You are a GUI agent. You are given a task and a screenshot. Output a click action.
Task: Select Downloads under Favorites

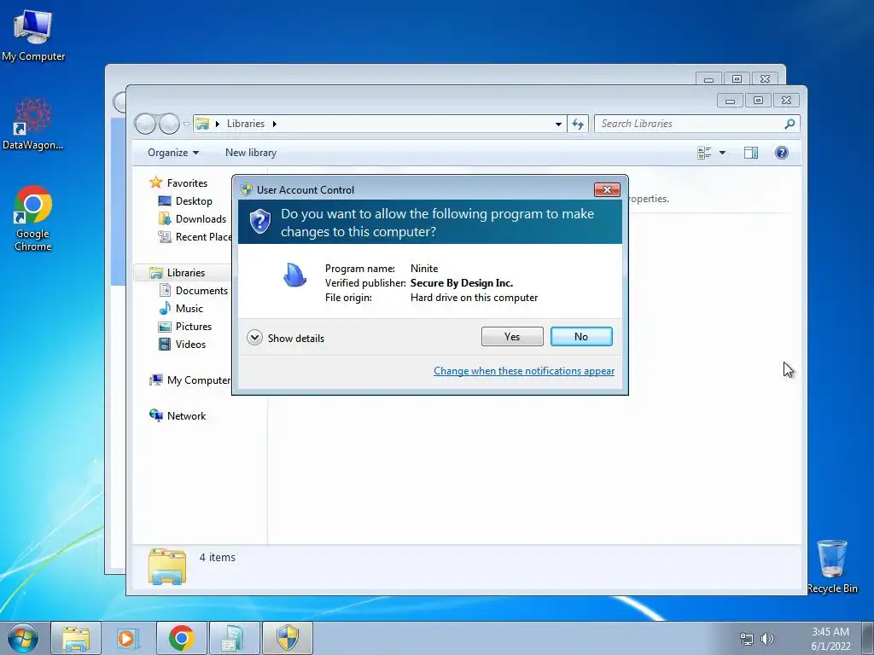pyautogui.click(x=201, y=219)
